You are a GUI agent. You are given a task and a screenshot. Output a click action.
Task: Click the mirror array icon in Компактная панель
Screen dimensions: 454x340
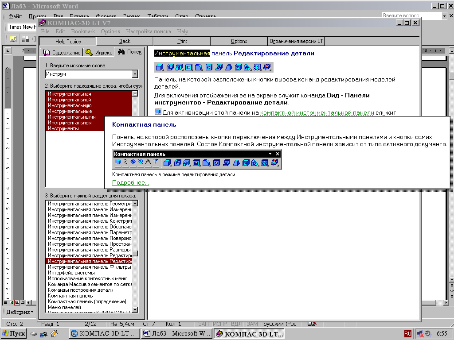point(274,163)
